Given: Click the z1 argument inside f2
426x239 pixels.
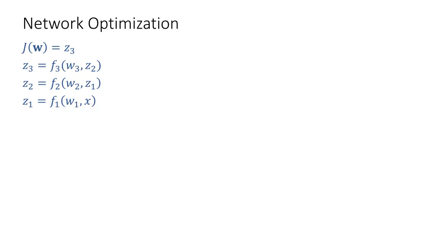Looking at the screenshot, I should point(91,85).
